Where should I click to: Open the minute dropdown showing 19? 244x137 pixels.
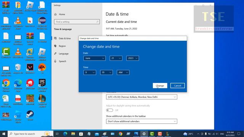106,72
